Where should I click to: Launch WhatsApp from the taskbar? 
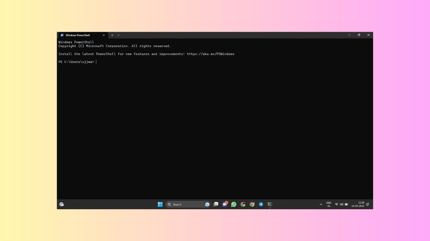234,204
